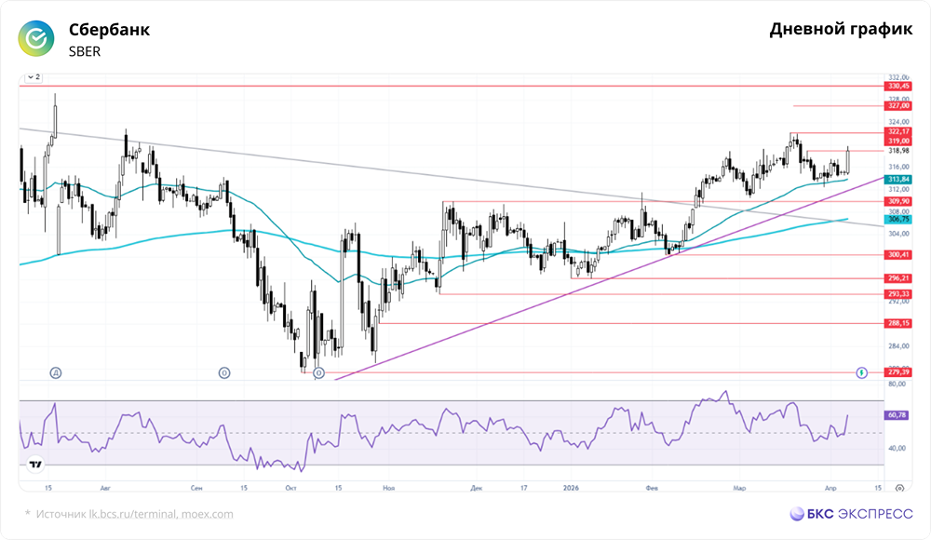Click the RSI value label 60,78
This screenshot has width=931, height=540.
pyautogui.click(x=897, y=415)
